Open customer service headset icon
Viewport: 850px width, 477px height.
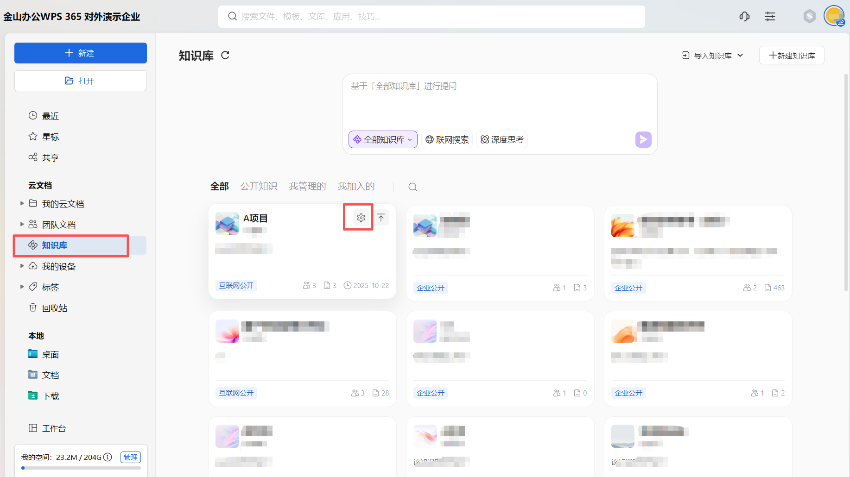pyautogui.click(x=744, y=17)
